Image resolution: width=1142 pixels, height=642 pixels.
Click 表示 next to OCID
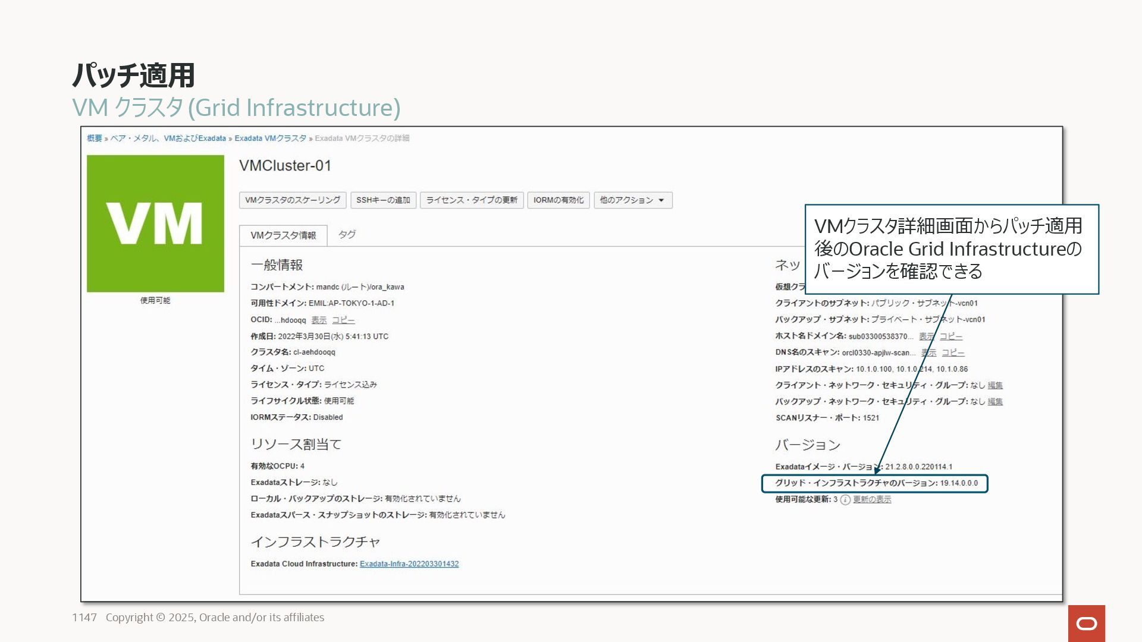319,320
